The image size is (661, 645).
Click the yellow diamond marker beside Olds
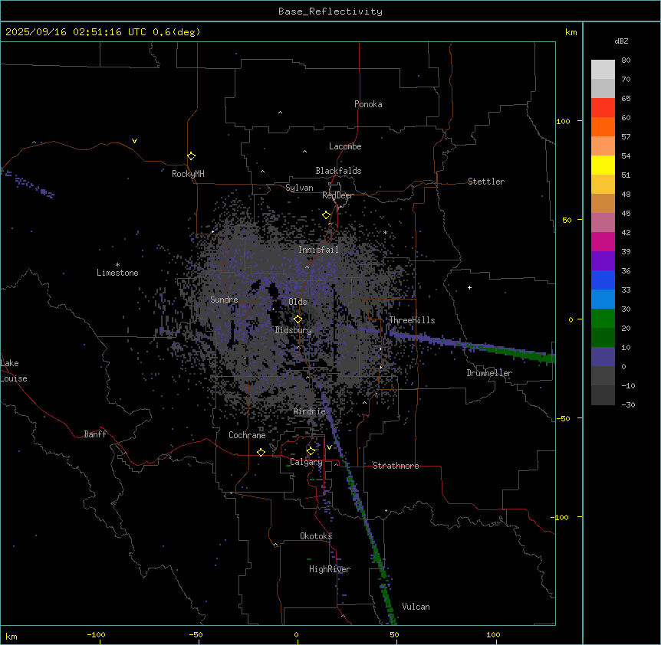click(x=298, y=319)
